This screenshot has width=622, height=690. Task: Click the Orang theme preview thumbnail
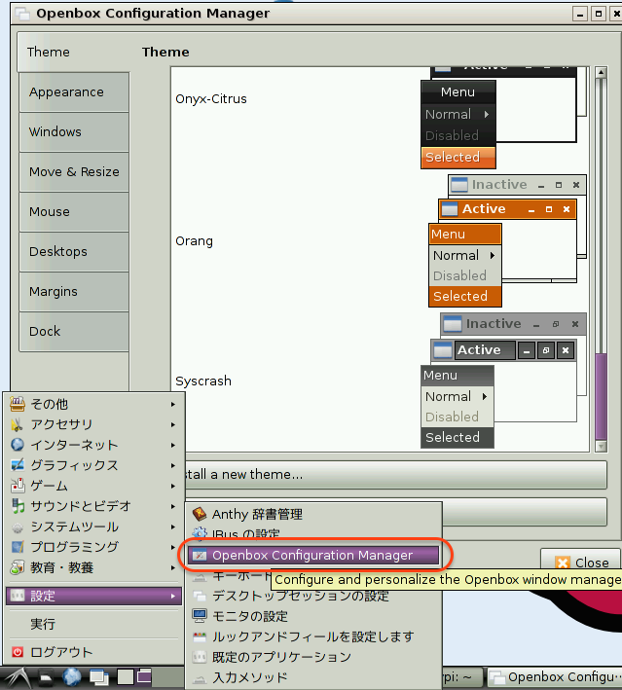pos(507,240)
